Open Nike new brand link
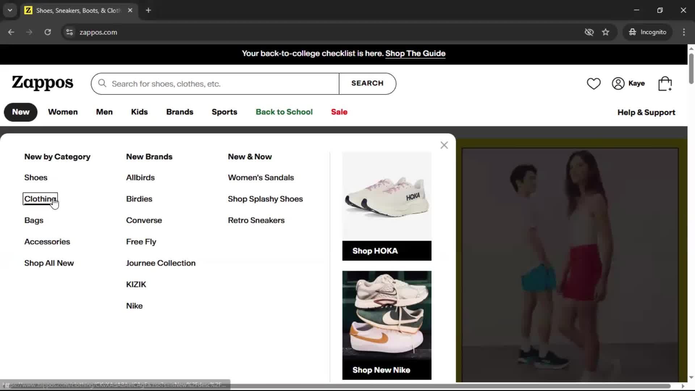 point(134,306)
